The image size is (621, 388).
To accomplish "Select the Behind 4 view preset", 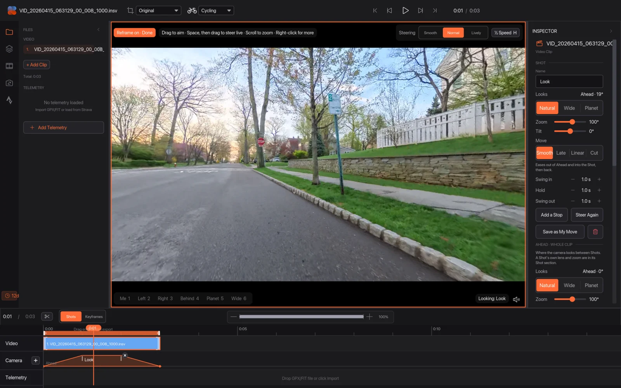I will (x=189, y=298).
